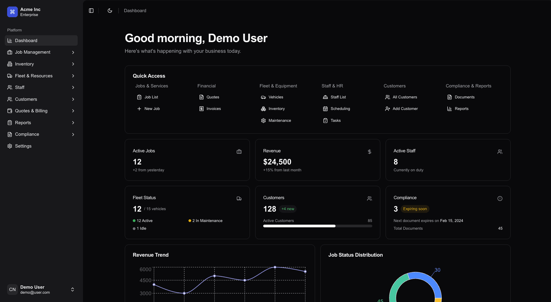Click the Customers card users icon
The width and height of the screenshot is (551, 302).
click(x=370, y=199)
